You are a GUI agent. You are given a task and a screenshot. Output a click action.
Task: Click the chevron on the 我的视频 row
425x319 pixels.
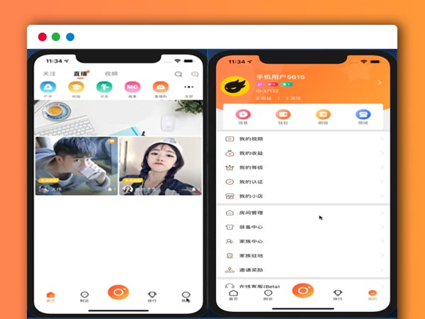pyautogui.click(x=382, y=139)
